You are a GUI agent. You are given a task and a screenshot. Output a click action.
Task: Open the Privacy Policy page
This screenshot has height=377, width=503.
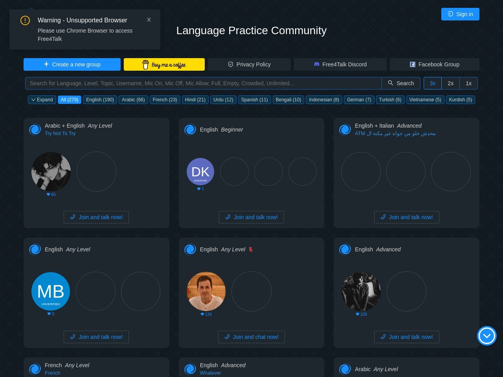[250, 64]
